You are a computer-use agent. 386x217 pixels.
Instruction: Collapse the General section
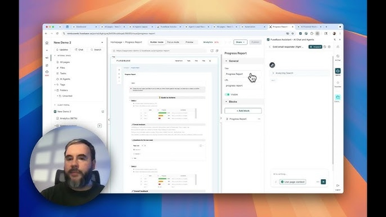(x=226, y=61)
